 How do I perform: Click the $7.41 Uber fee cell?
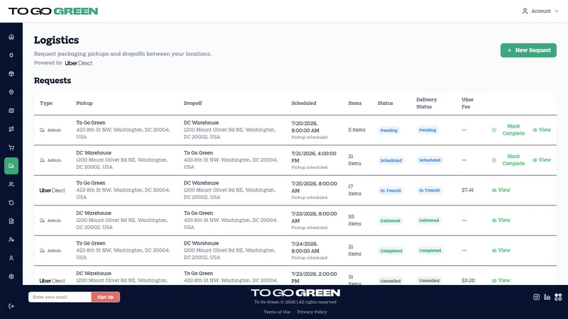467,190
